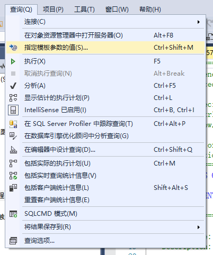Click the query options window icon
This screenshot has height=255, width=213.
pyautogui.click(x=13, y=241)
